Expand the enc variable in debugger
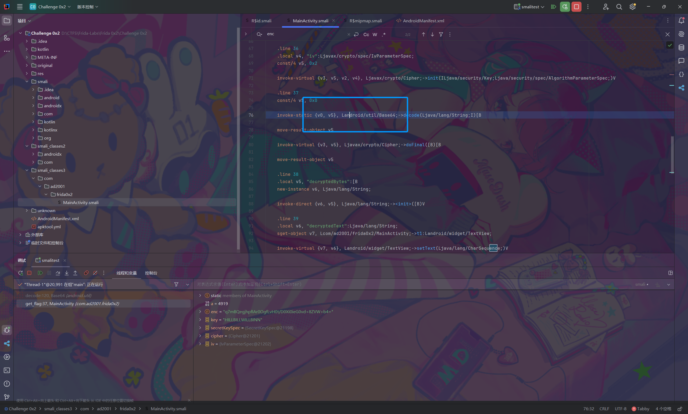688x414 pixels. [x=200, y=312]
